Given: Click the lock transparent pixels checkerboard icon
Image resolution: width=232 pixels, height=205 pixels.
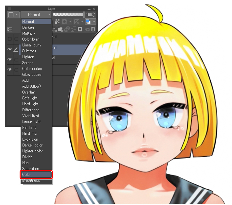Looking at the screenshot, I should [x=57, y=22].
